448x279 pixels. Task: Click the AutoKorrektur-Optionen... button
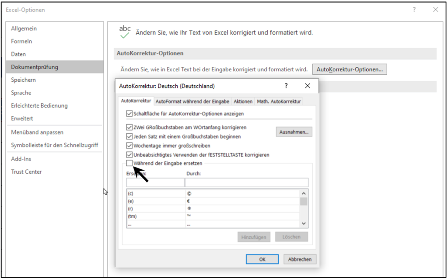point(350,70)
